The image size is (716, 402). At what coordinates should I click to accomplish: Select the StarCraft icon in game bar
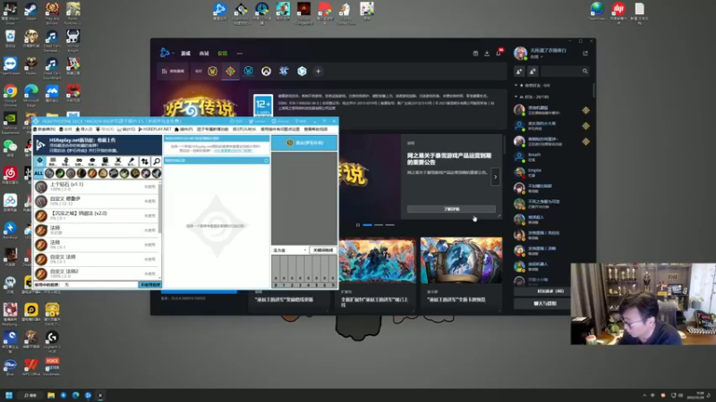(284, 71)
